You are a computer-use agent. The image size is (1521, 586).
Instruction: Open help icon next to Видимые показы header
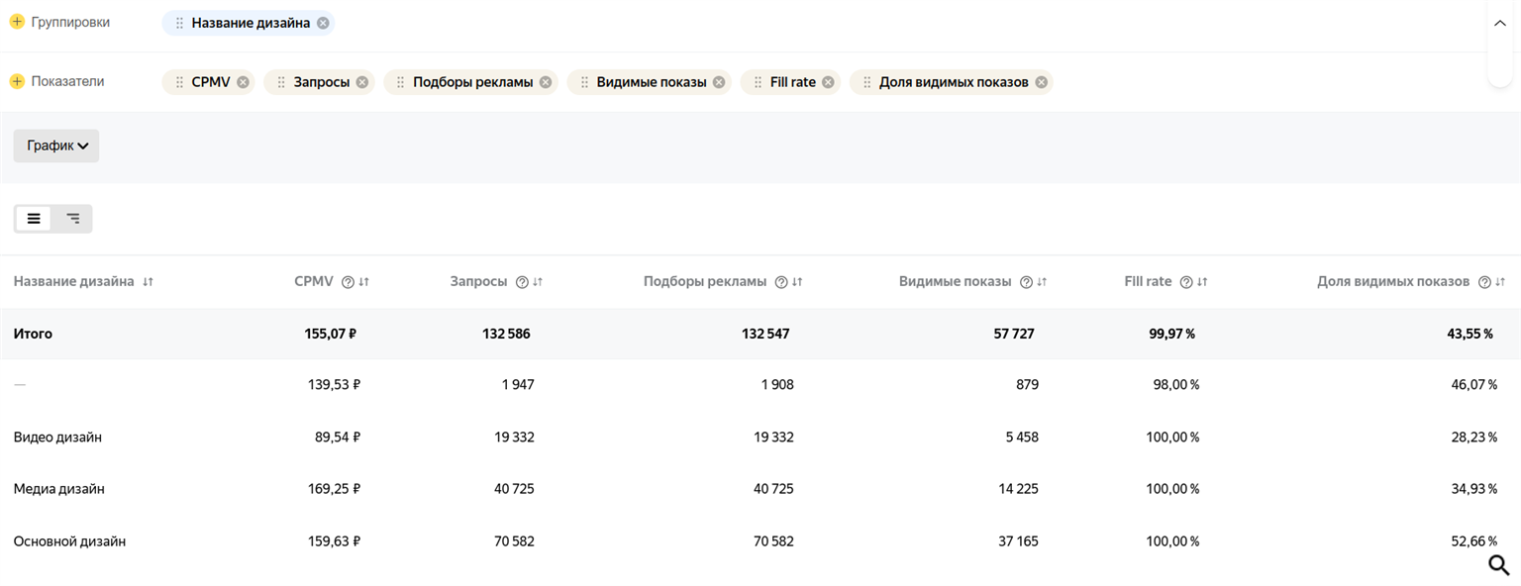coord(1026,282)
